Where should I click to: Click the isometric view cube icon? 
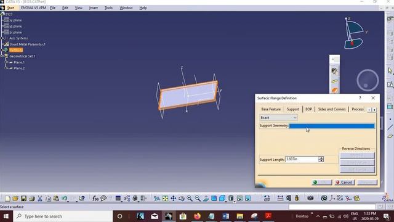(x=222, y=199)
